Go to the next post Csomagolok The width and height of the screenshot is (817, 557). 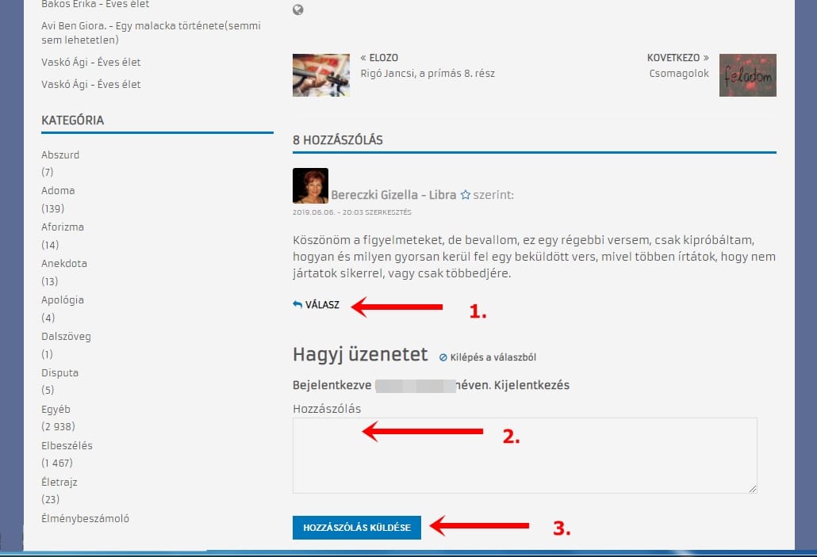[678, 74]
